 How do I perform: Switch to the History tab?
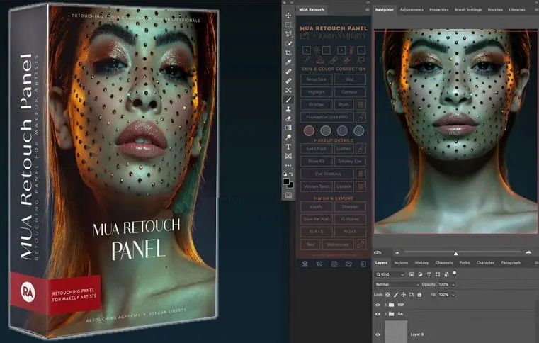point(421,262)
